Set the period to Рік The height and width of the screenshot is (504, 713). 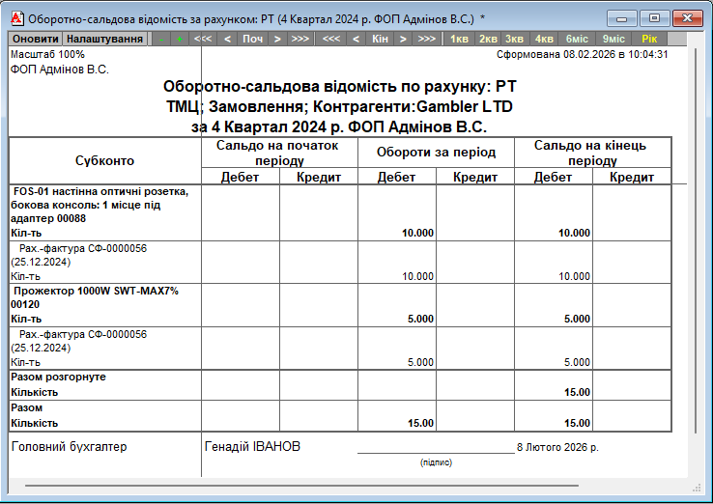click(x=648, y=39)
